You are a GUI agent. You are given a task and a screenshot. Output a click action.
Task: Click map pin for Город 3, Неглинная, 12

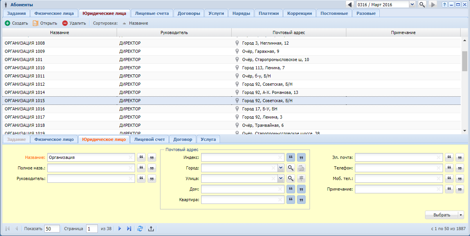coord(237,43)
